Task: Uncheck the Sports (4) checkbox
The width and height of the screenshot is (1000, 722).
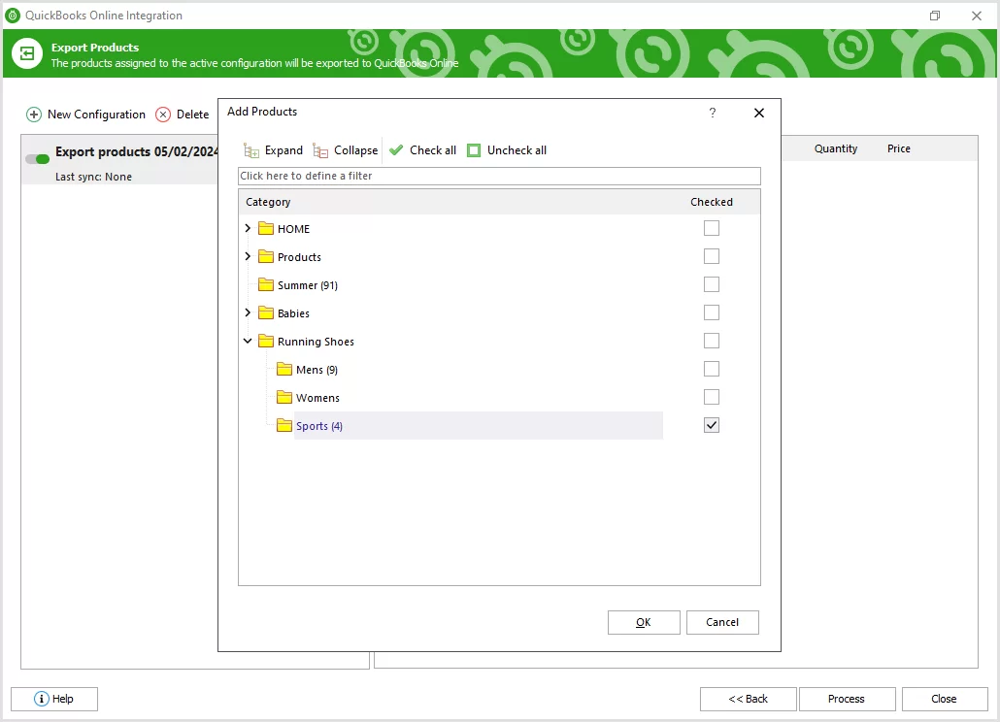Action: click(712, 424)
